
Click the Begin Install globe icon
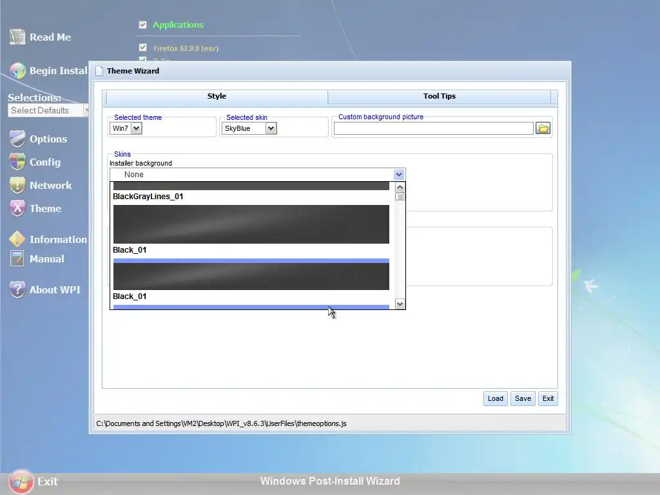(x=17, y=71)
